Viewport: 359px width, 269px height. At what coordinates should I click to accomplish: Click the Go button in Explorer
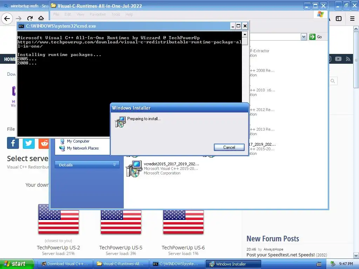pyautogui.click(x=316, y=37)
